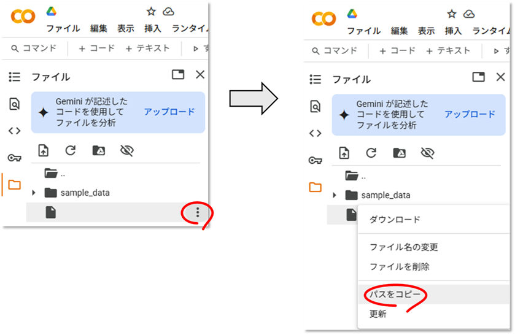
Task: Go to parent folder in left panel
Action: coord(55,173)
